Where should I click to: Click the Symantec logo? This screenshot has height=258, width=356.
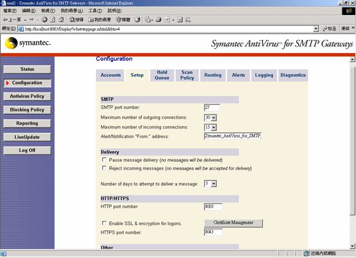(28, 43)
